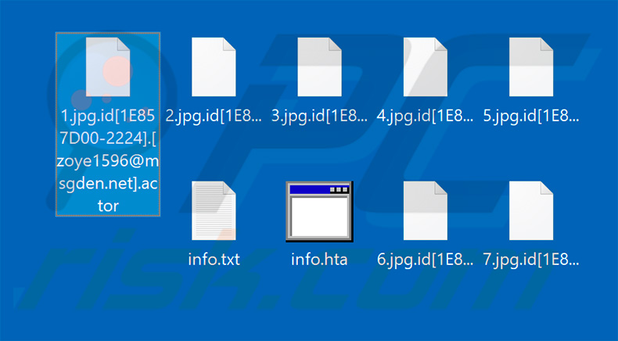
Task: Click the 4.jpg.id[1E8... filename label
Action: [x=426, y=116]
